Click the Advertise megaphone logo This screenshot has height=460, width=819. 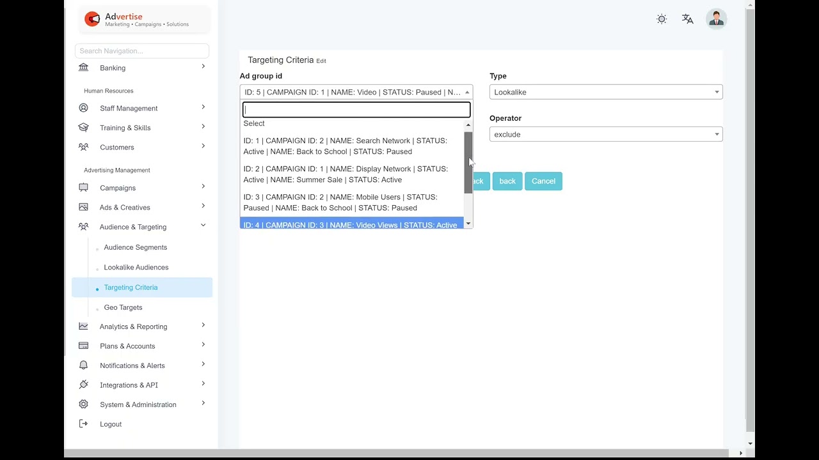[x=92, y=19]
